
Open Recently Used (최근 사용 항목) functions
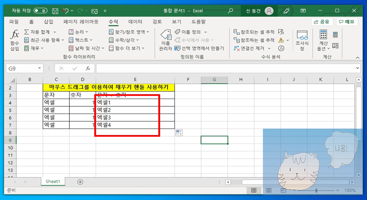coord(44,40)
